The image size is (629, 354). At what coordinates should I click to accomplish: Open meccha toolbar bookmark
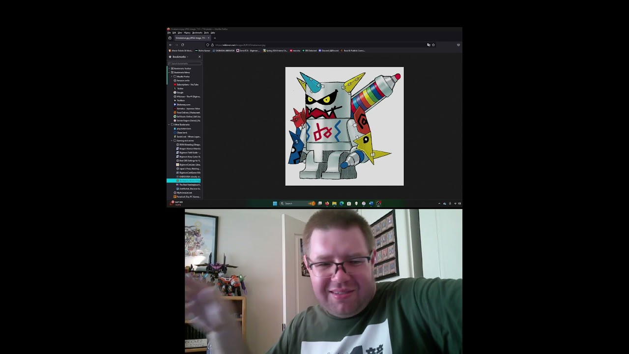[295, 51]
